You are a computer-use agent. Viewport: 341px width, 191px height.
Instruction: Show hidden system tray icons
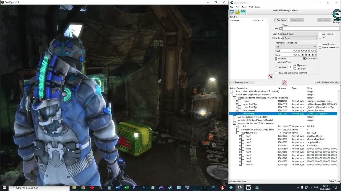click(298, 188)
